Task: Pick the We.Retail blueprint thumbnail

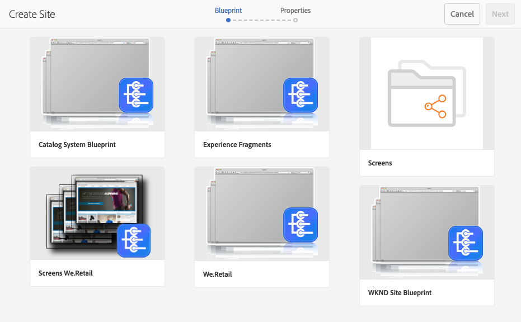Action: [262, 214]
